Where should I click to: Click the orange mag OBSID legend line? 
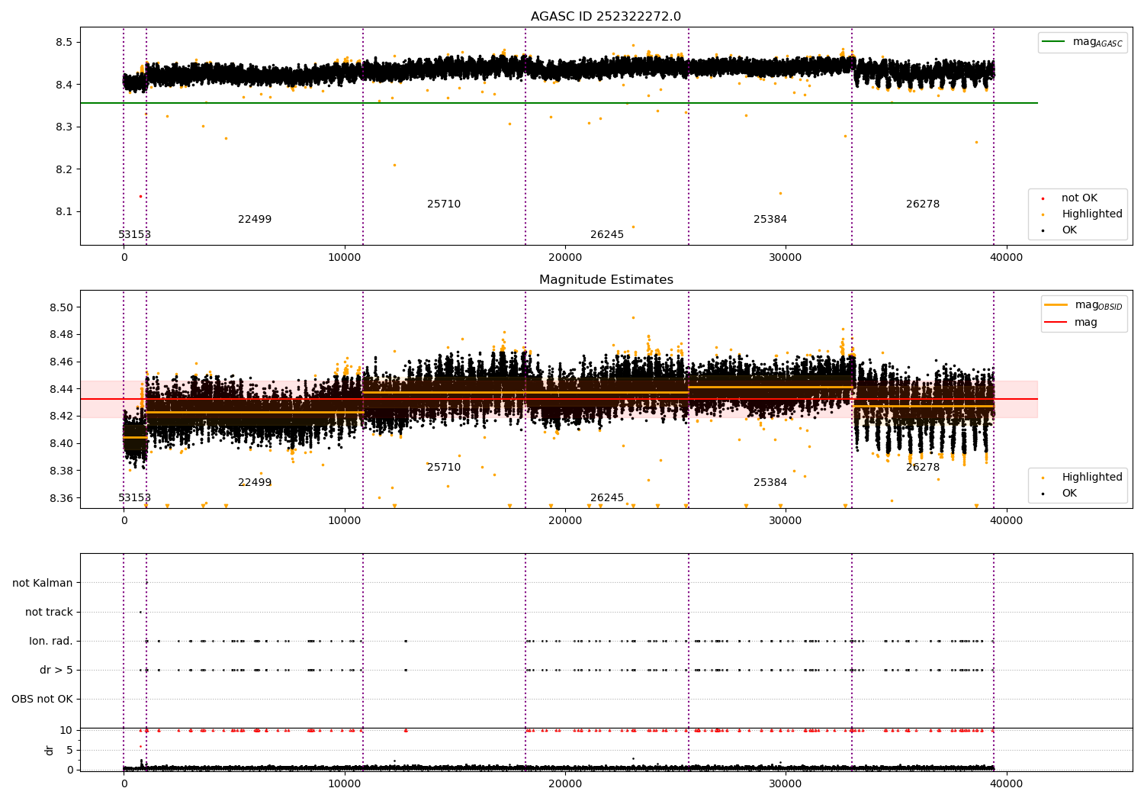pos(1056,305)
